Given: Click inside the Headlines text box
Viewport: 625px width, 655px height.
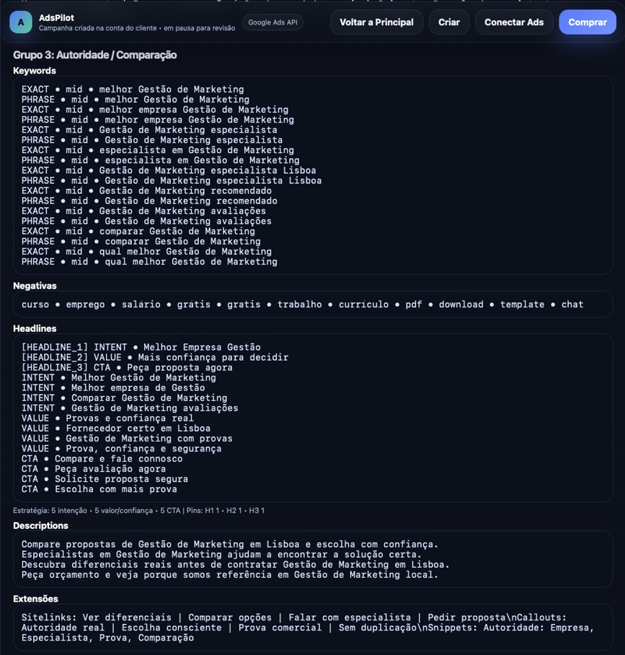Looking at the screenshot, I should pyautogui.click(x=313, y=418).
